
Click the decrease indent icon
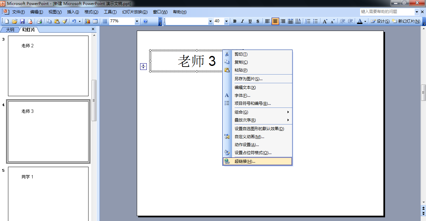[342, 21]
